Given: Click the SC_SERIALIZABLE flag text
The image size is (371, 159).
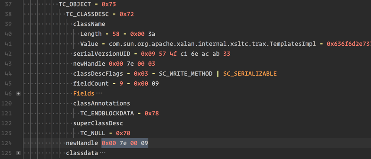Looking at the screenshot, I should pos(250,73).
